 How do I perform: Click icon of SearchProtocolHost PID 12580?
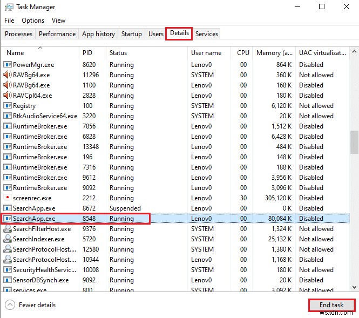(8, 249)
